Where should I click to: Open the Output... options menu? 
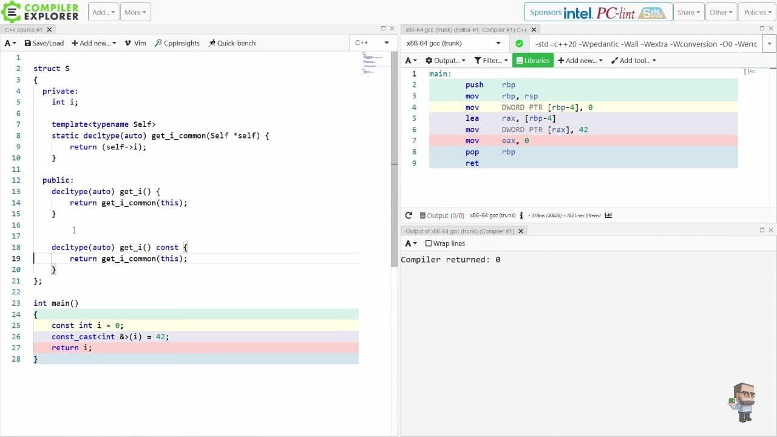[446, 61]
